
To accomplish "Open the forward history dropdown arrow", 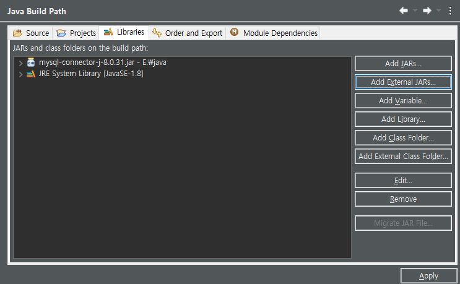I will (x=438, y=11).
